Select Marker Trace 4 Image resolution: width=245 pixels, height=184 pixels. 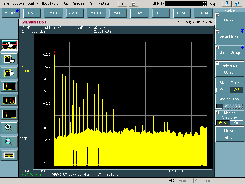tap(239, 106)
